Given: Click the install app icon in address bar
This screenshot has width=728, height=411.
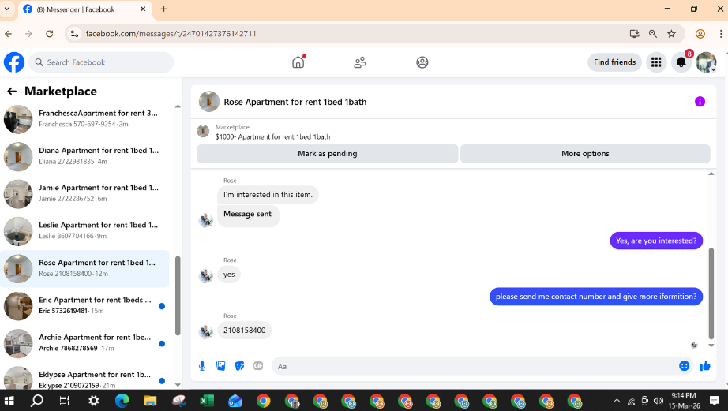Looking at the screenshot, I should [634, 34].
